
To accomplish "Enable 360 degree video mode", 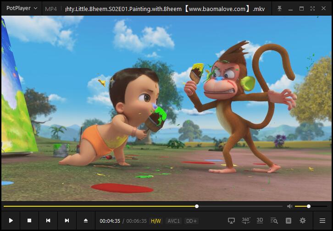I will (x=246, y=220).
